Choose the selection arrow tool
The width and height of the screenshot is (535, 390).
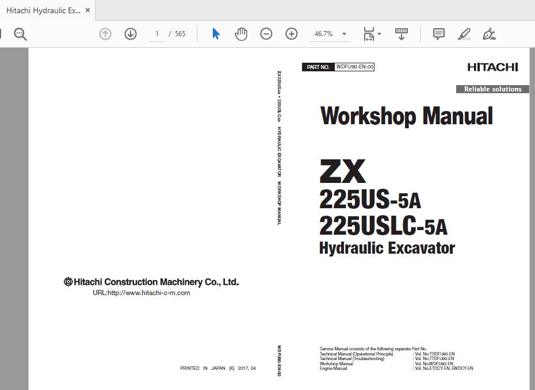(216, 34)
